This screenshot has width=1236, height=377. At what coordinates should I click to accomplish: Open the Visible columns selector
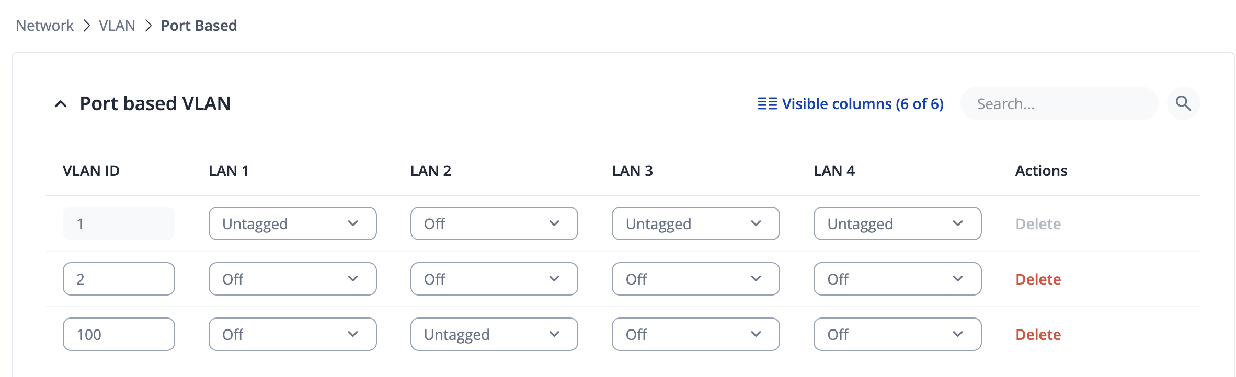(x=851, y=104)
